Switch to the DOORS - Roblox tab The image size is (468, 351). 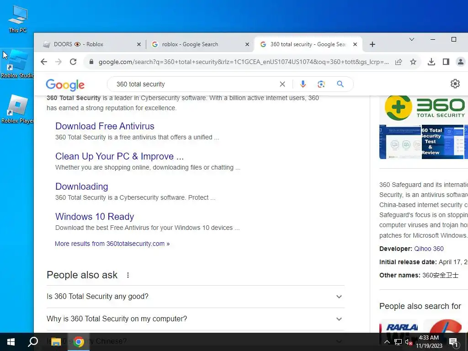point(91,44)
